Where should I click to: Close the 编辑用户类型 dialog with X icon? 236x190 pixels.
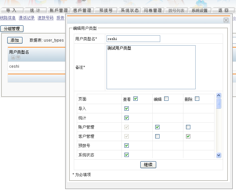click(x=226, y=20)
